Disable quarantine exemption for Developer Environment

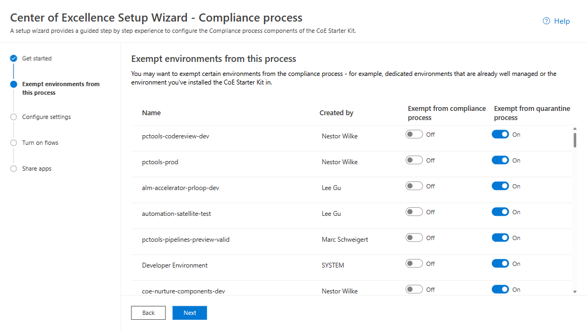pos(500,263)
